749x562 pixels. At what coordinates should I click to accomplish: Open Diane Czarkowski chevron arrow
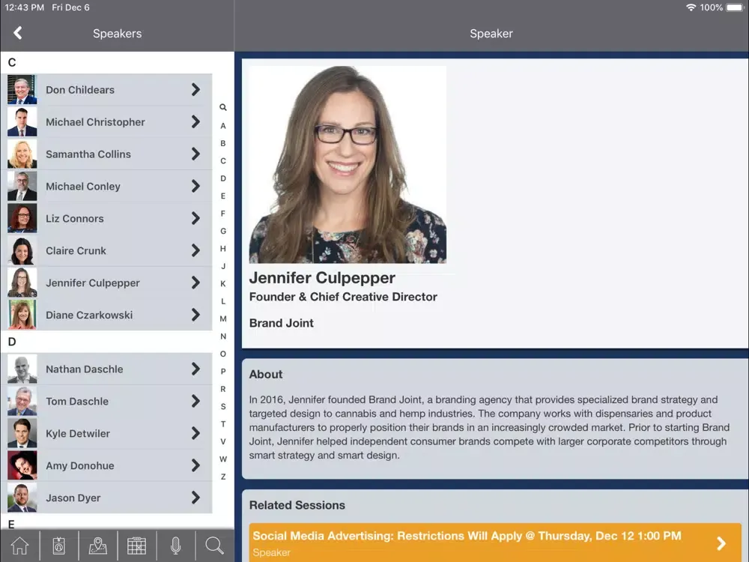click(x=195, y=315)
